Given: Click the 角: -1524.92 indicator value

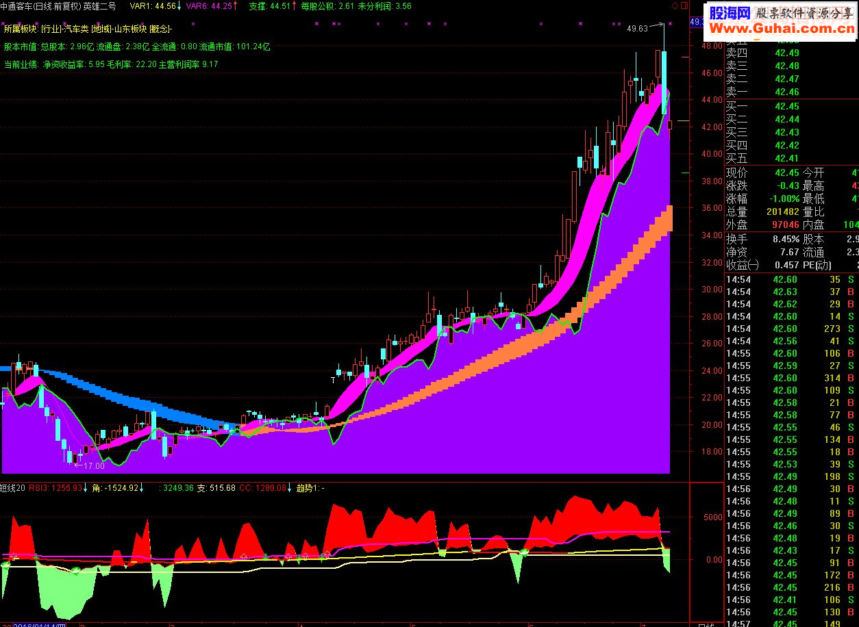Looking at the screenshot, I should pyautogui.click(x=115, y=488).
